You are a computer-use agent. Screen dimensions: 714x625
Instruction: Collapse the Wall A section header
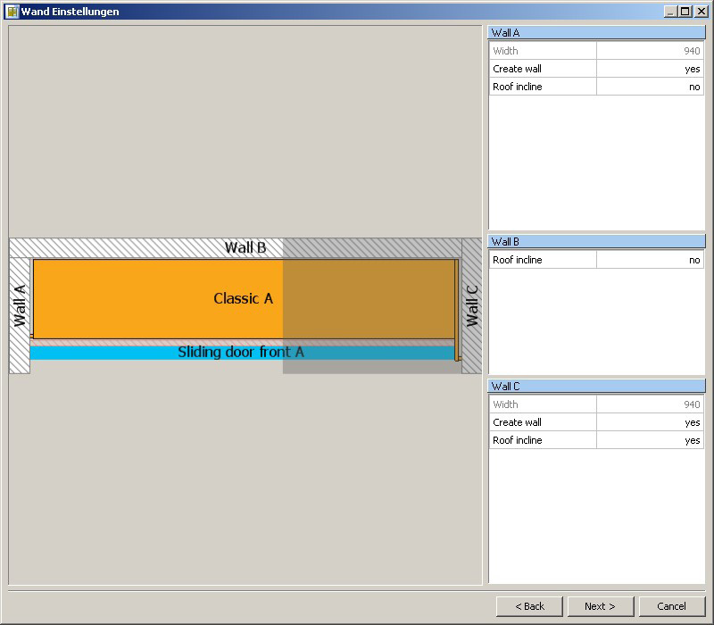pos(596,33)
